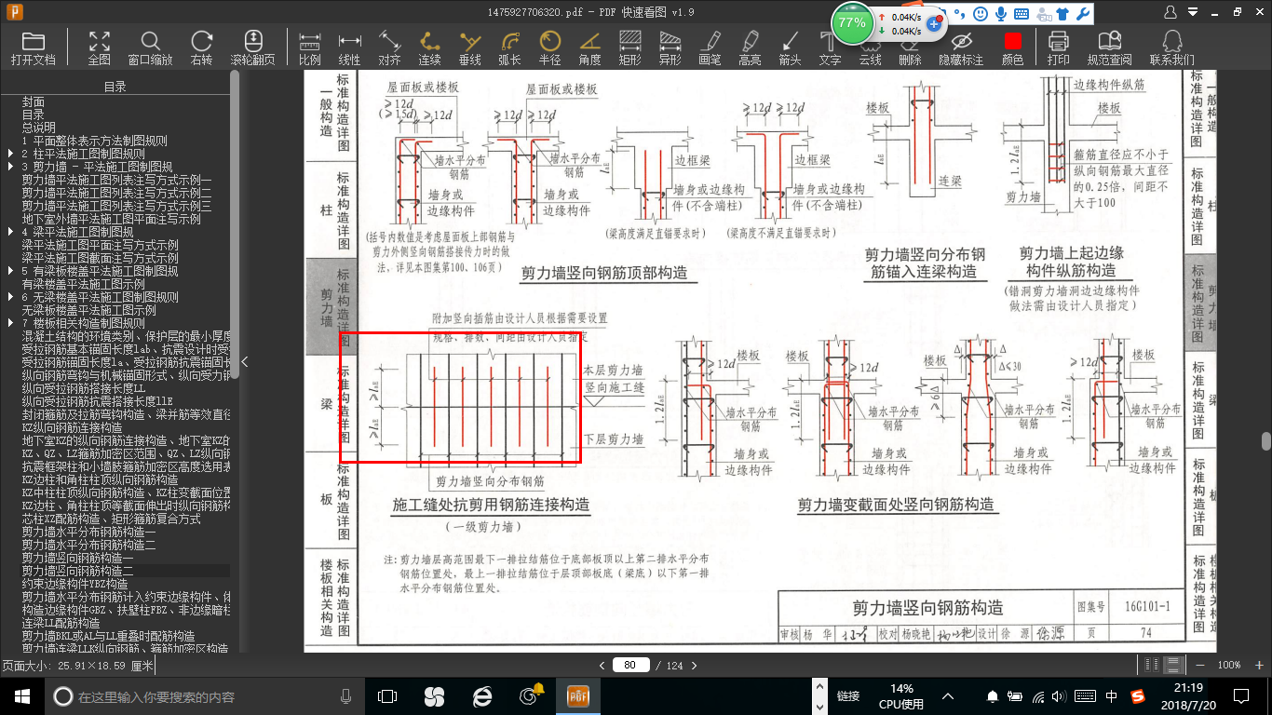Screen dimensions: 1272x715
Task: Click 联系我们 contact us icon
Action: 1171,47
